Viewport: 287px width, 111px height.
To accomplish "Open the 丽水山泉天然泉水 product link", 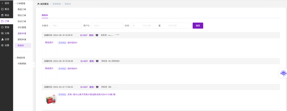I will click(x=91, y=95).
